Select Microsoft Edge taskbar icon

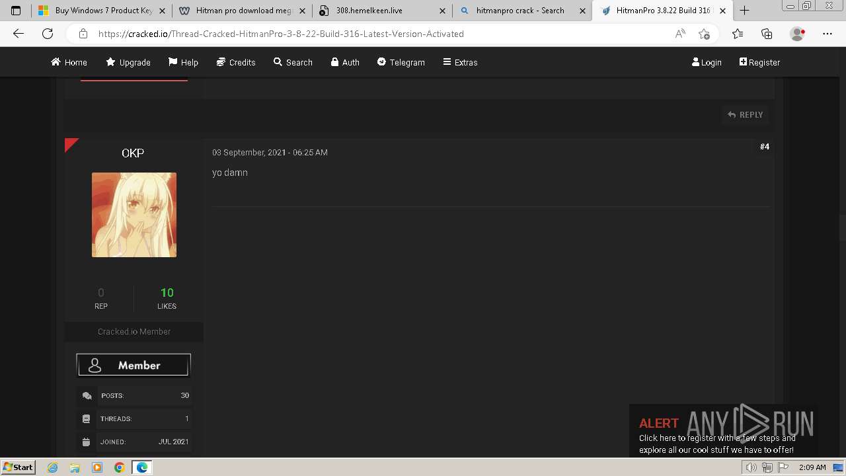point(142,467)
